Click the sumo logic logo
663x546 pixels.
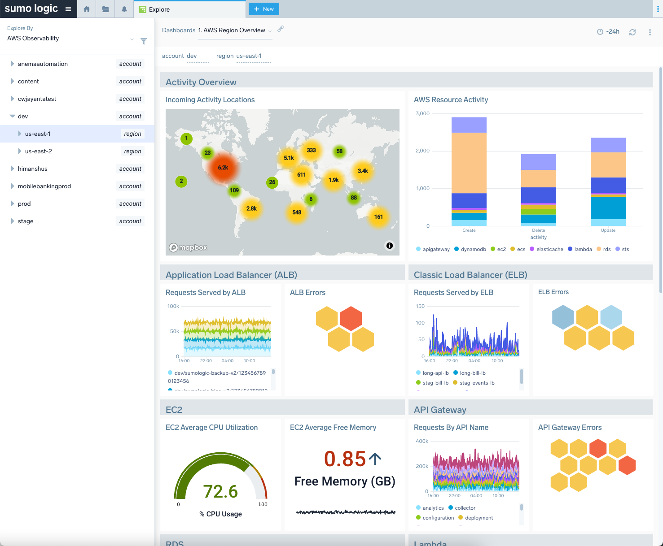tap(31, 9)
